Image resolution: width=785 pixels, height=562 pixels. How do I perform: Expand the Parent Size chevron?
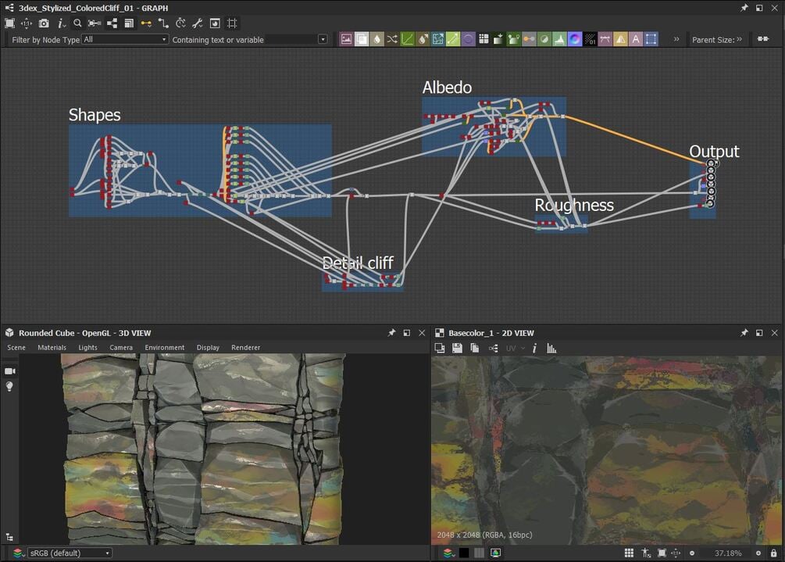point(740,39)
